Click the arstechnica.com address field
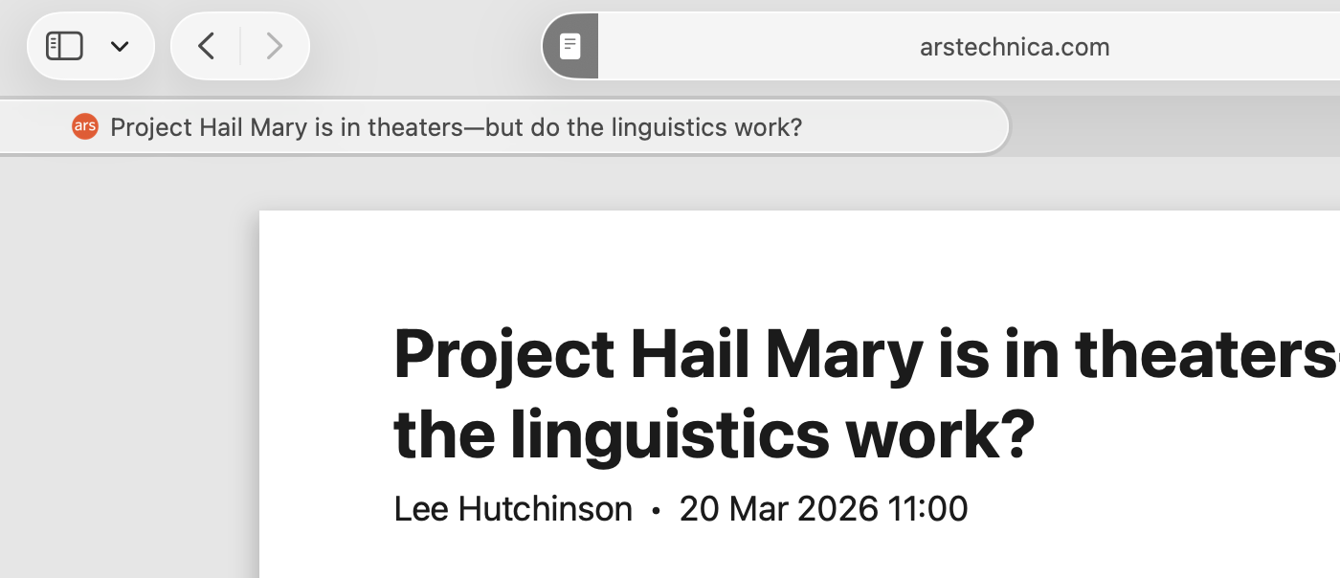1340x578 pixels. point(1015,46)
